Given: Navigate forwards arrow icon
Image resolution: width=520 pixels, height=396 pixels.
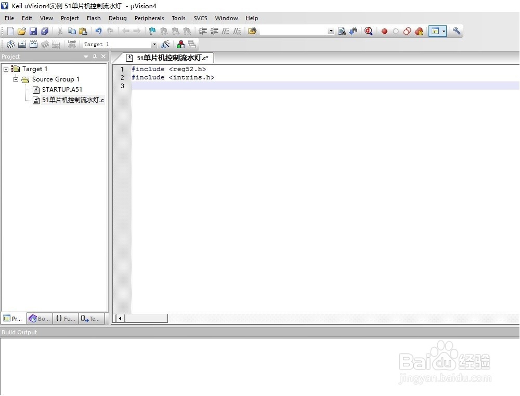Looking at the screenshot, I should point(137,31).
